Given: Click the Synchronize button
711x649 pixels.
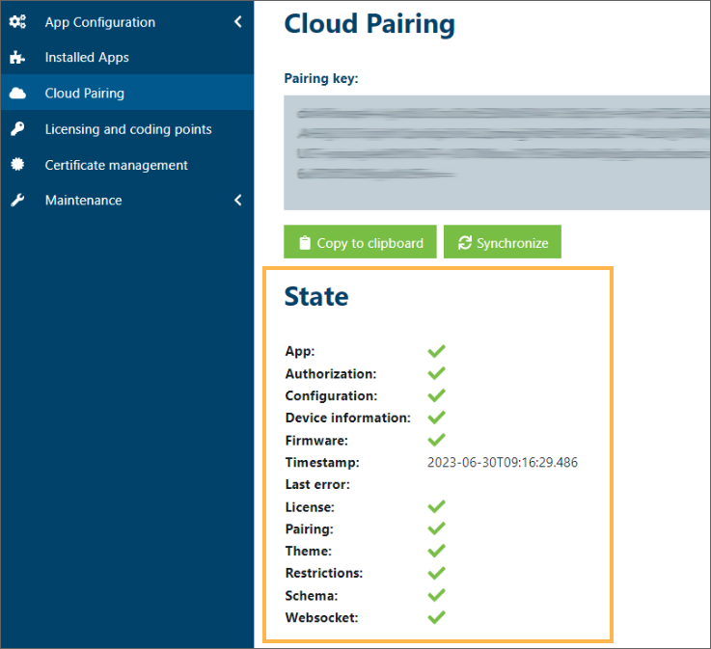Looking at the screenshot, I should coord(503,241).
